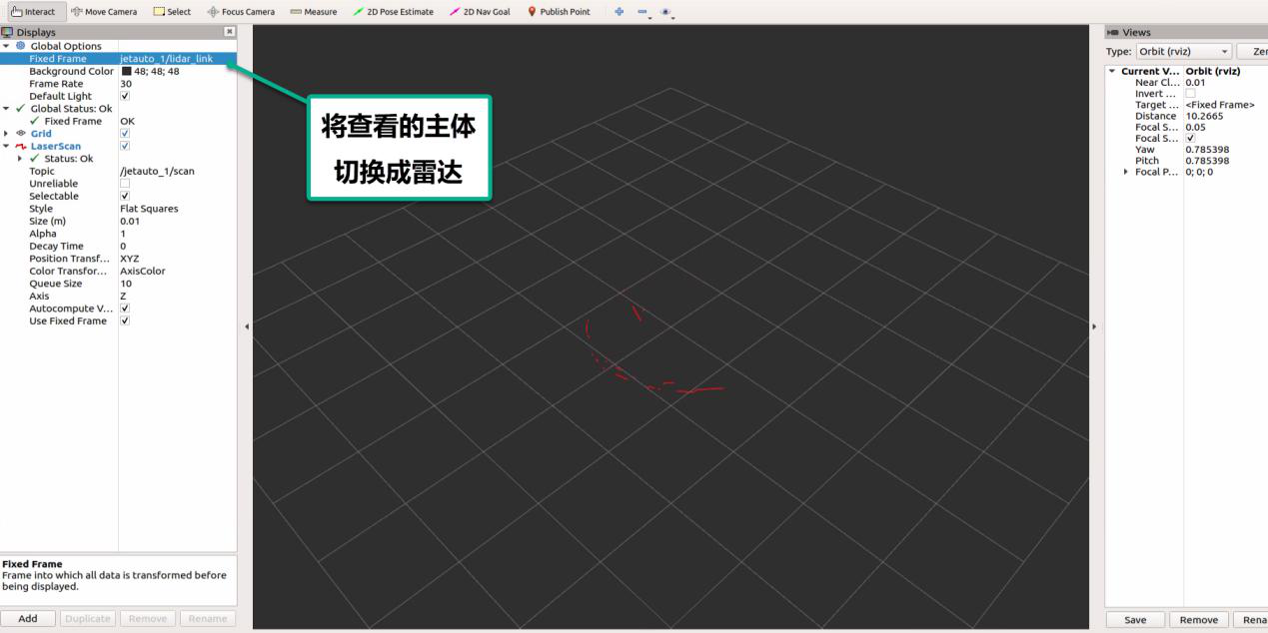Screen dimensions: 1268x633
Task: Click the LaserScan red wave icon
Action: click(x=21, y=146)
